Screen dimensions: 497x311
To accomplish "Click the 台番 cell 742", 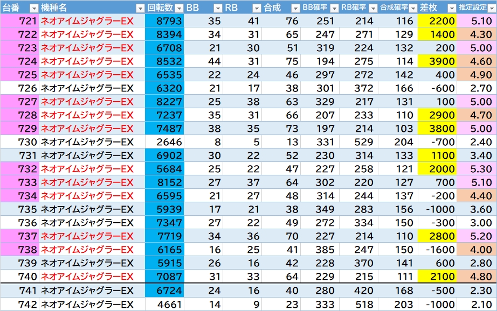I will click(19, 304).
